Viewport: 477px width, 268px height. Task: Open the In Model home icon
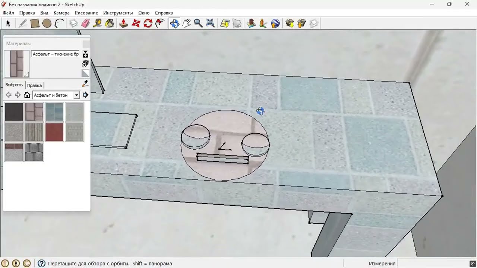[x=27, y=95]
